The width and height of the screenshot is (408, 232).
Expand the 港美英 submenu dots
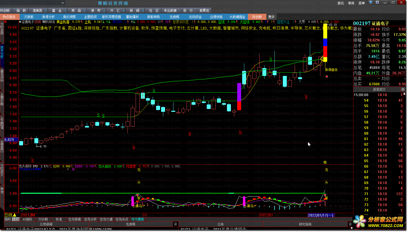tap(46, 10)
